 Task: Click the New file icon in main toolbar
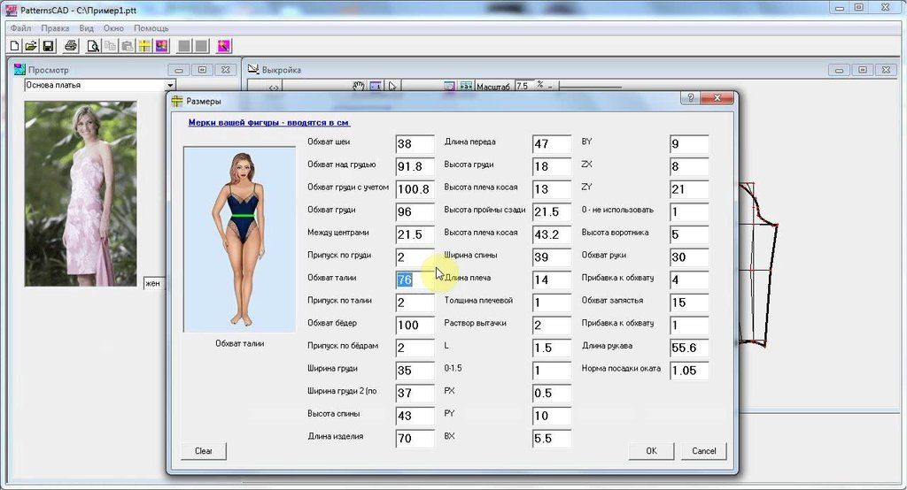(x=14, y=46)
